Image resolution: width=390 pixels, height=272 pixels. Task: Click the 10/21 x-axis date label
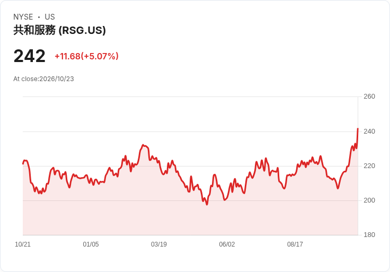coord(23,244)
